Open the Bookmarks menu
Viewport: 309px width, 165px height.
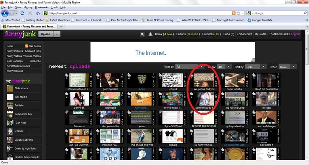[x=41, y=7]
